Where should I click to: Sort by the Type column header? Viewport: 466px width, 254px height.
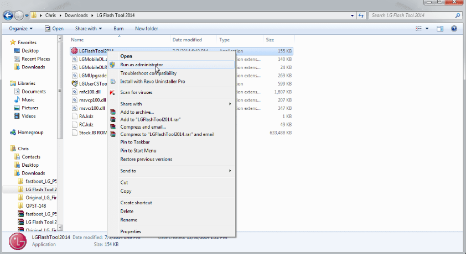tap(224, 40)
